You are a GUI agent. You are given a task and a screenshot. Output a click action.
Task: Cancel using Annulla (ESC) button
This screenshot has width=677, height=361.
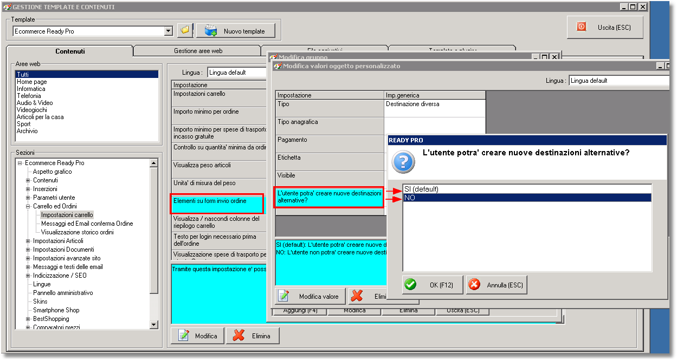point(497,285)
